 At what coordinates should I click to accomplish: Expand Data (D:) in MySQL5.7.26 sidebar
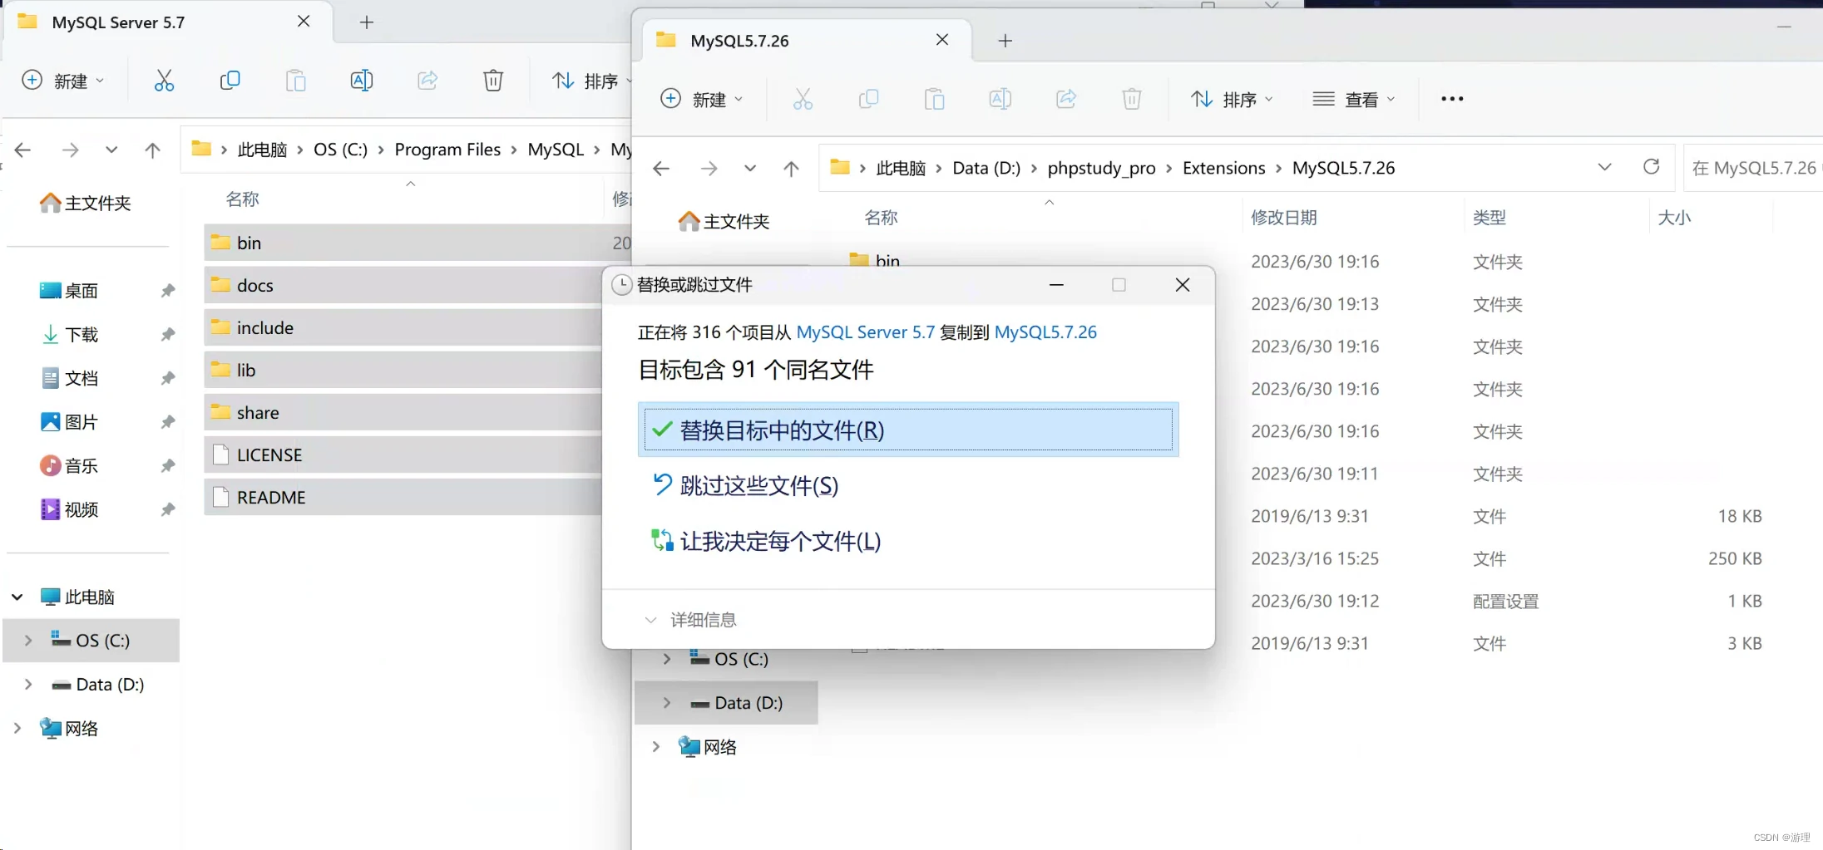point(667,702)
